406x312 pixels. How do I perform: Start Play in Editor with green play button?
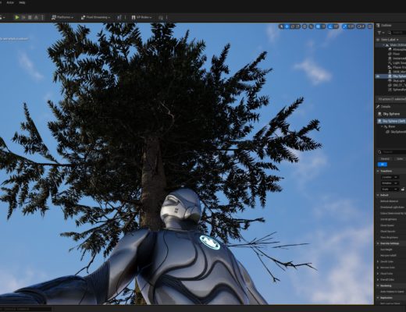click(x=17, y=17)
